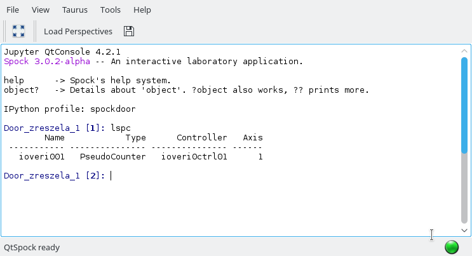The height and width of the screenshot is (256, 472).
Task: Click the 'Spock 3.0.2-alpha' text
Action: pos(47,62)
